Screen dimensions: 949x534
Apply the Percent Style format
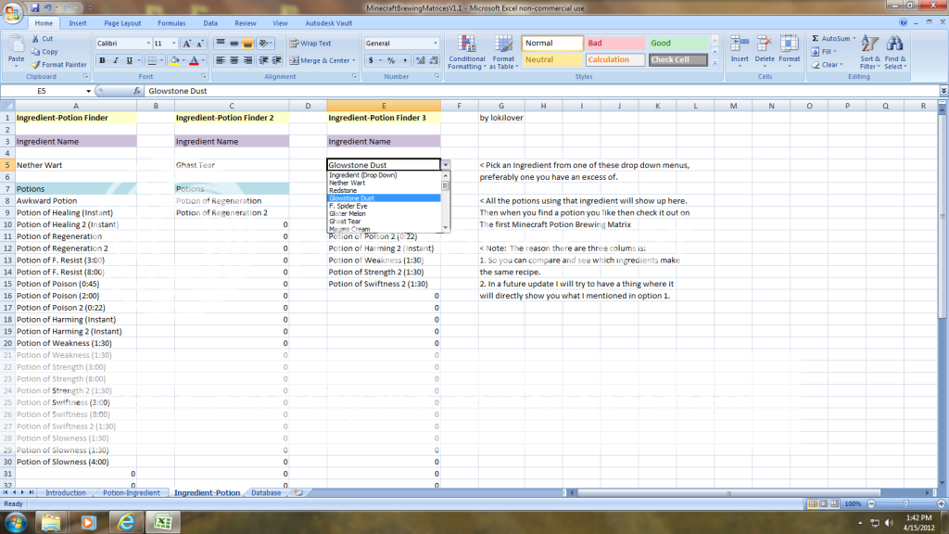coord(391,59)
